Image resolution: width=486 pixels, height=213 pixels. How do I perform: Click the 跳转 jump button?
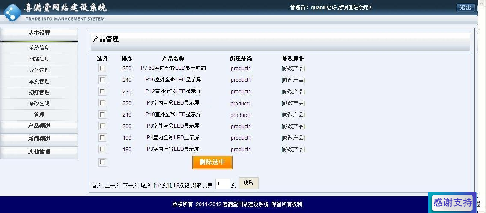[x=249, y=183]
